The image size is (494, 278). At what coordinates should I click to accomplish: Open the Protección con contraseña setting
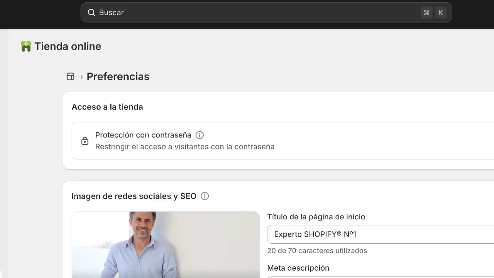point(144,135)
